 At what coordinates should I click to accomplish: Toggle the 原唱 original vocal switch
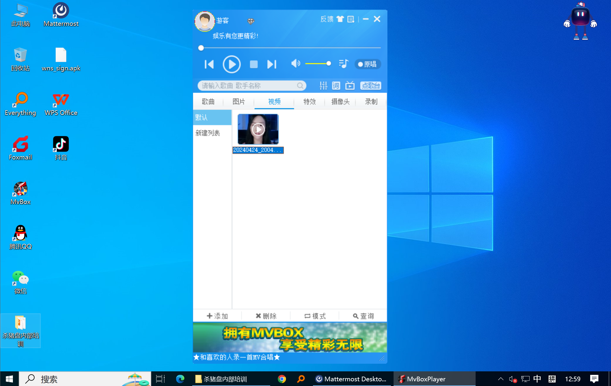coord(367,64)
